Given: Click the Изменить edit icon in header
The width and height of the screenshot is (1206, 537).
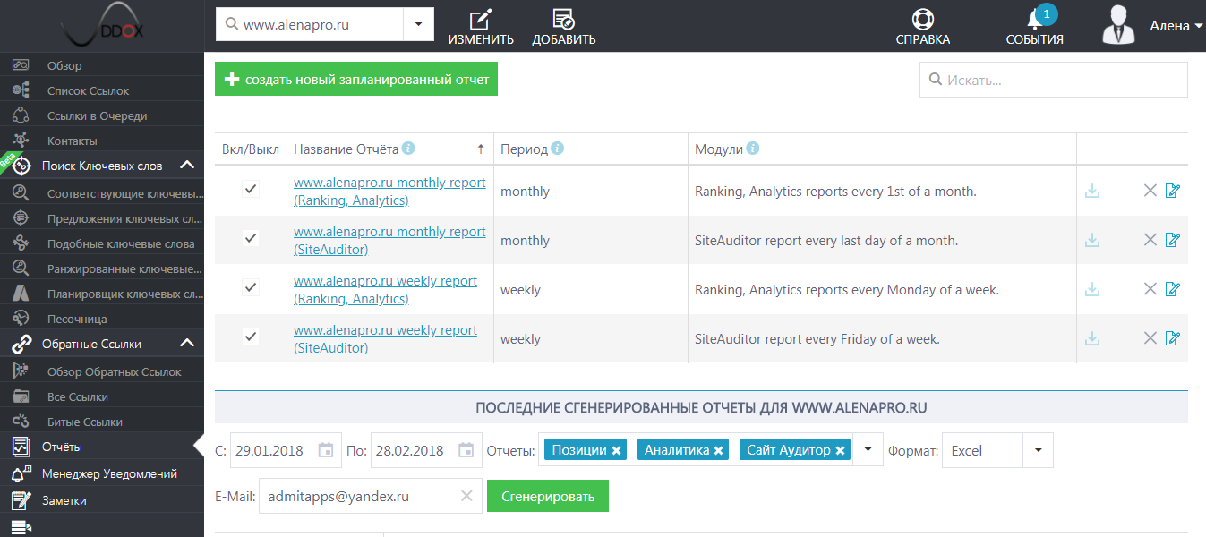Looking at the screenshot, I should 481,20.
